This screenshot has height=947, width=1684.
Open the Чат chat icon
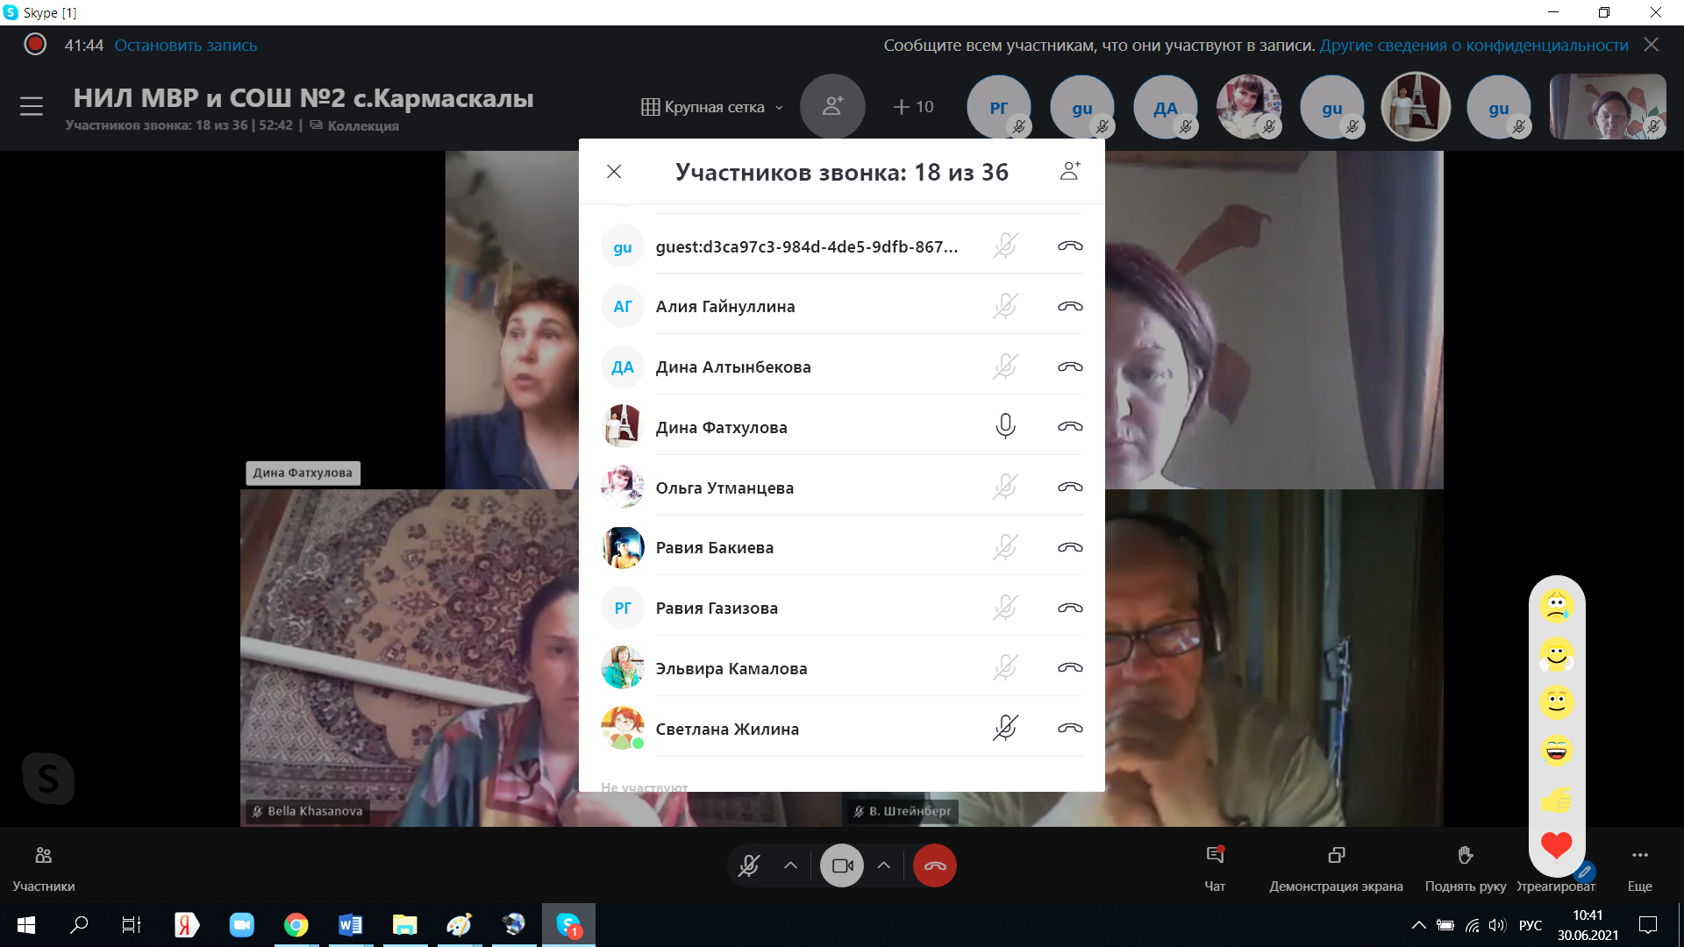click(x=1215, y=856)
